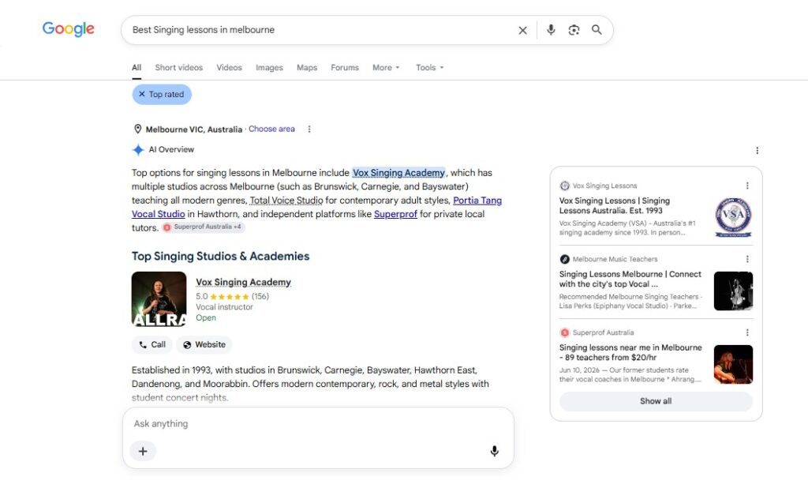Clear the search query with X icon

pyautogui.click(x=522, y=30)
